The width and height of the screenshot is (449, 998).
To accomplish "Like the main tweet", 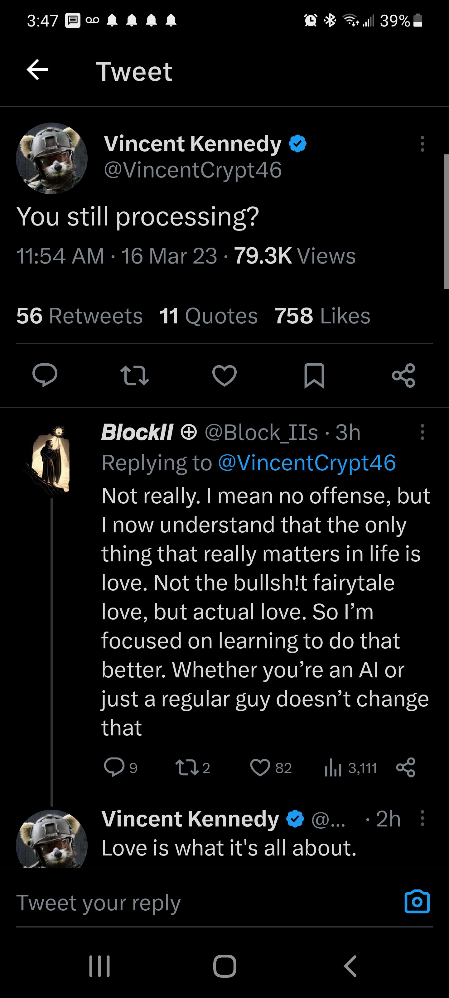I will pos(224,375).
